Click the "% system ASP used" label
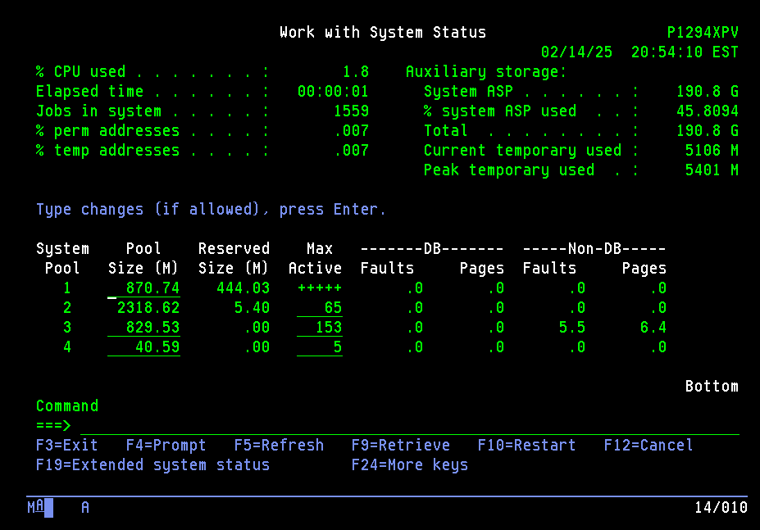The image size is (760, 530). (500, 111)
